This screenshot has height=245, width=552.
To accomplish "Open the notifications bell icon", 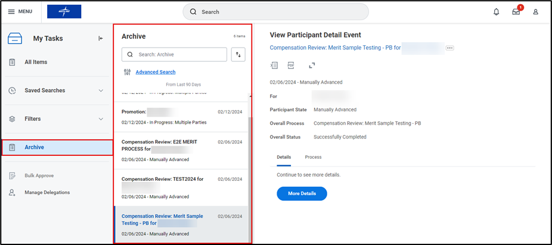I will pos(496,12).
